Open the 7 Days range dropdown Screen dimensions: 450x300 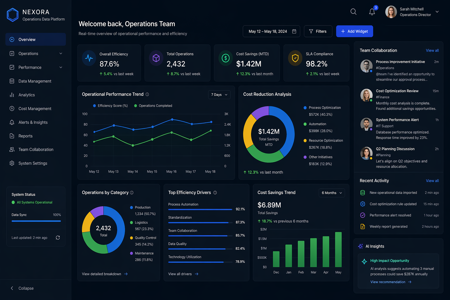[219, 95]
